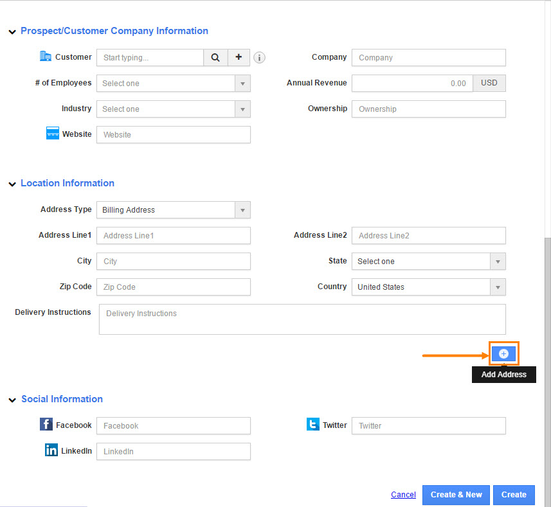Click the blue Add Address plus button

coord(503,353)
